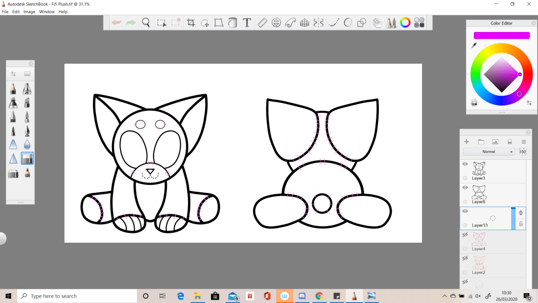Add a new layer with plus icon
This screenshot has height=303, width=538.
pos(467,142)
